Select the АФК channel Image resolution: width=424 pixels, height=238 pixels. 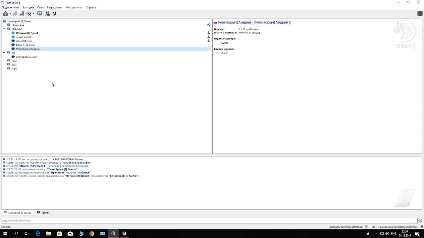(14, 69)
